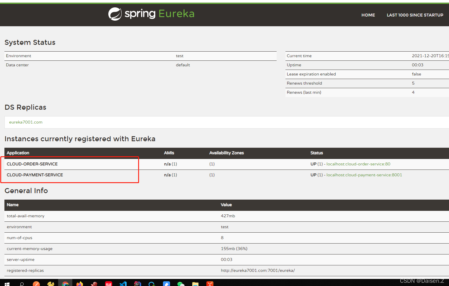Select the CLOUD-PAYMENT-SERVICE application cell
449x286 pixels.
click(x=35, y=175)
